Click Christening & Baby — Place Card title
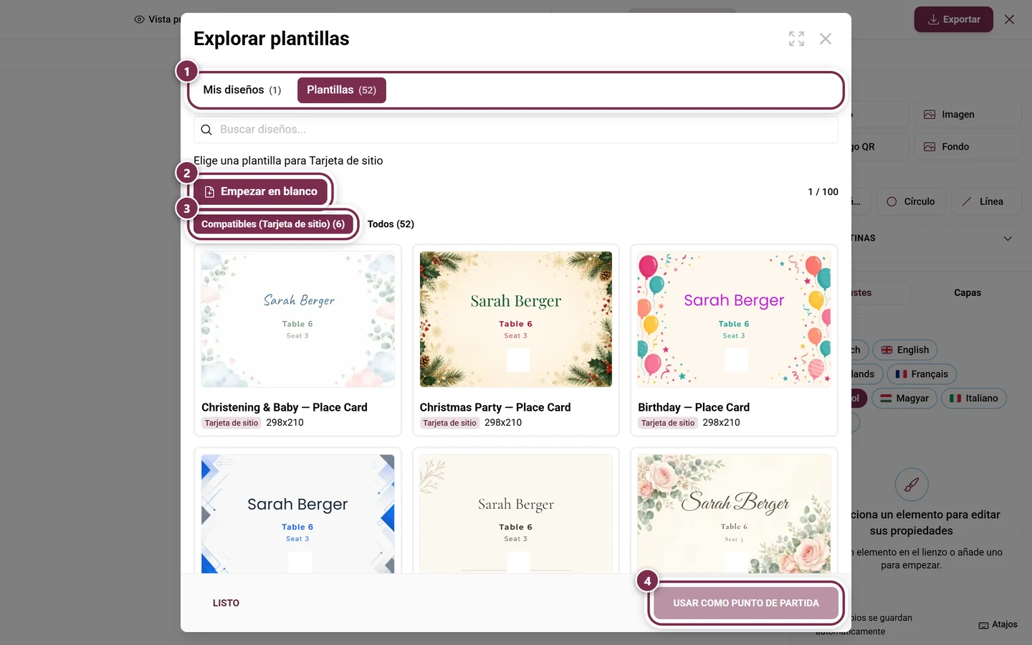Screen dimensions: 1032x645 coord(285,407)
